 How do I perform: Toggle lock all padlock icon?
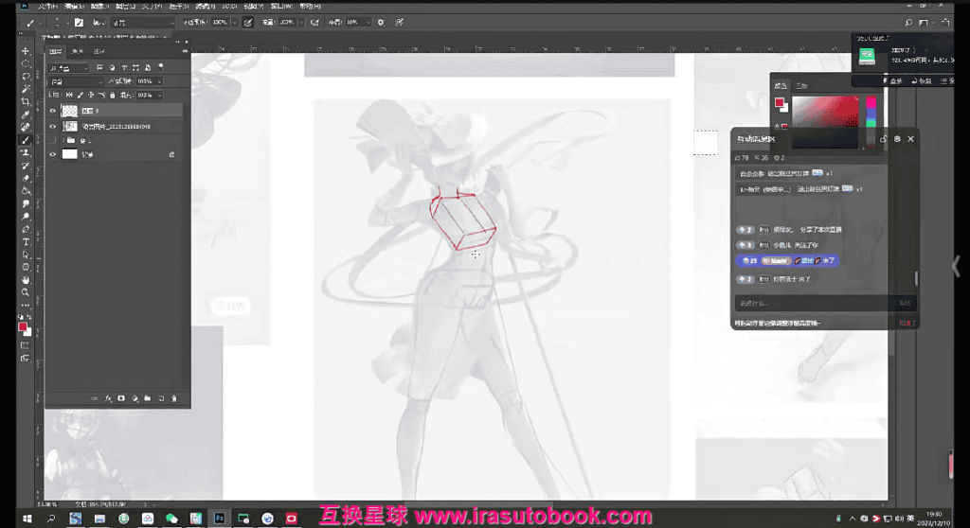(x=113, y=96)
